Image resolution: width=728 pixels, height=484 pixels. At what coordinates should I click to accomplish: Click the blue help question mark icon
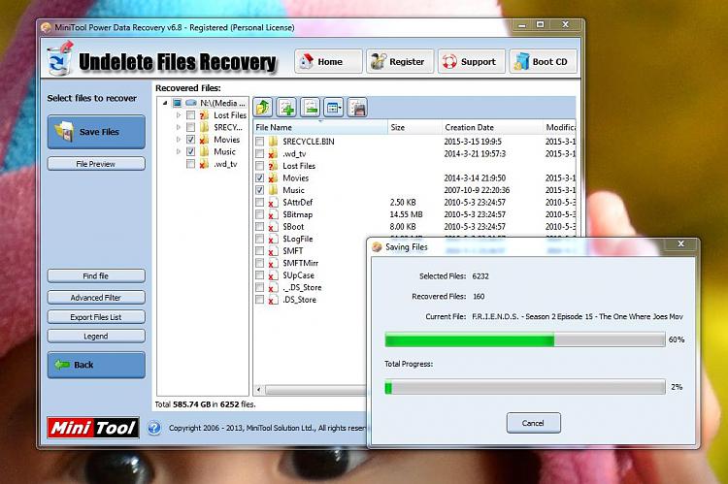(154, 428)
